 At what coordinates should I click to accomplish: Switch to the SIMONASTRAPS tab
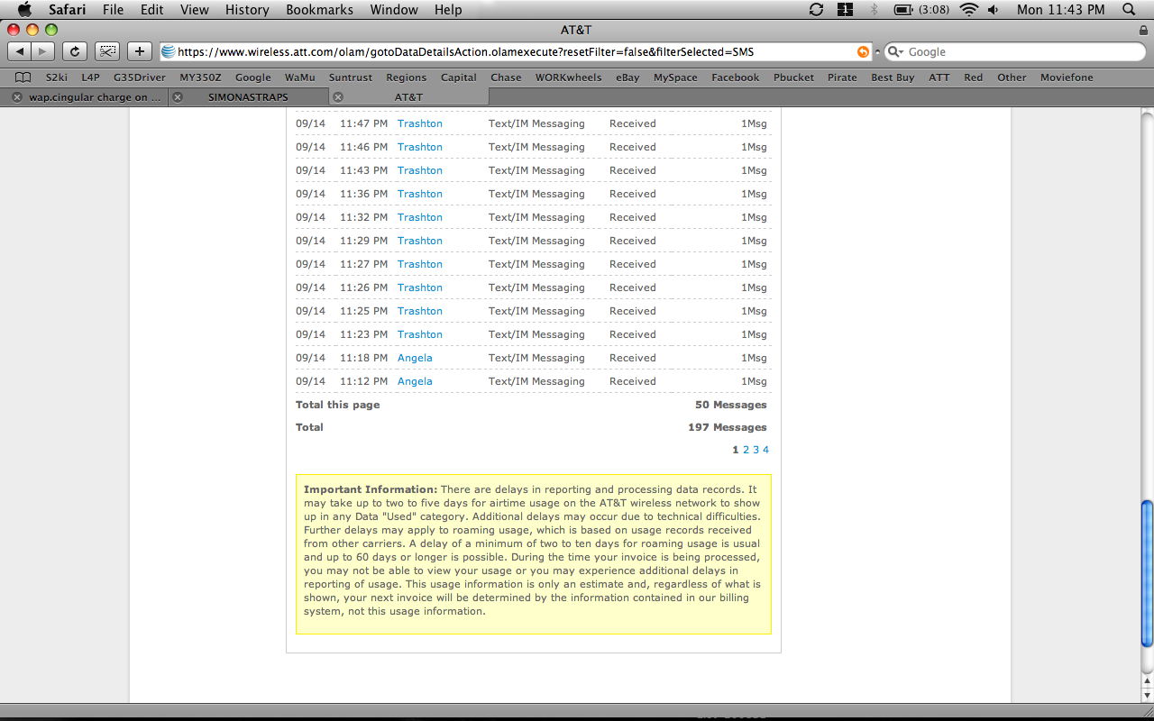pos(249,97)
